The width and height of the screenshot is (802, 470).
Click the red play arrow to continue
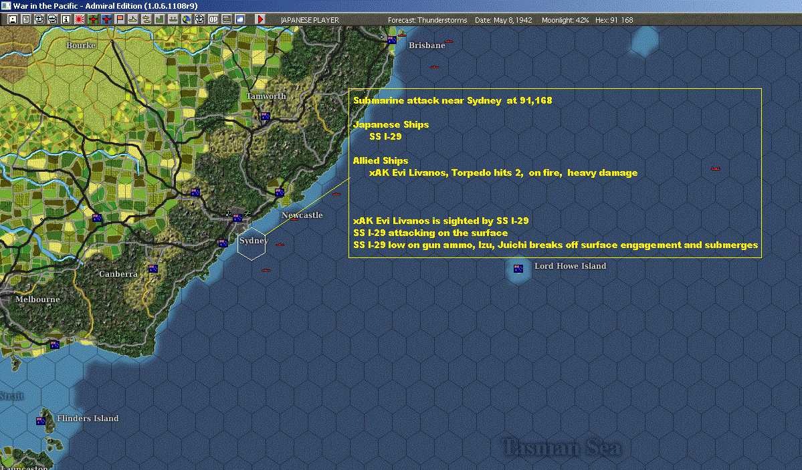pyautogui.click(x=260, y=19)
